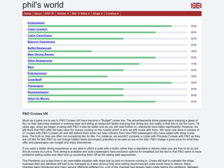Click the UK flag icon

point(196,5)
